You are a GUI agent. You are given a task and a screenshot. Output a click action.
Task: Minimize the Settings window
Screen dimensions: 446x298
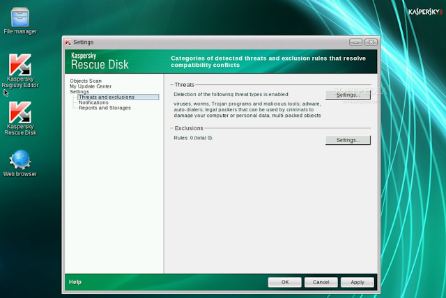pyautogui.click(x=355, y=42)
